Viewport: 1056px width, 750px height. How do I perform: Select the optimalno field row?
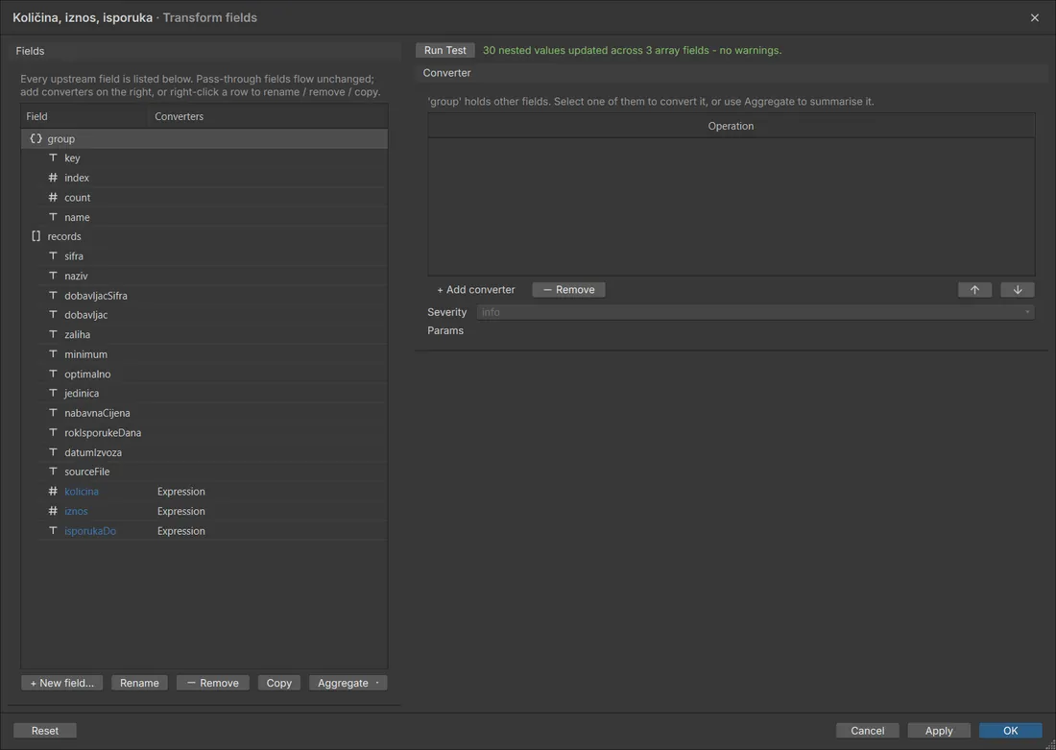pos(204,374)
